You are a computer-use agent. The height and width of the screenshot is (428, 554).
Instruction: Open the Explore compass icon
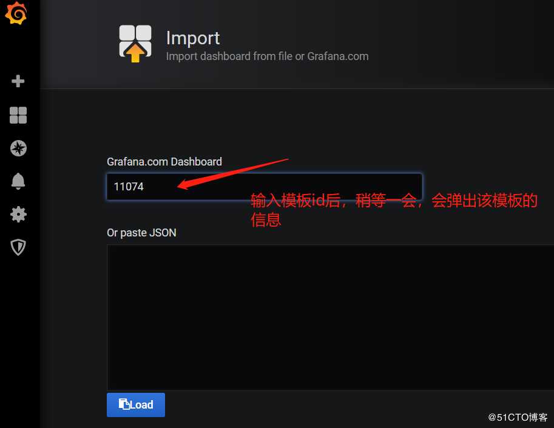click(x=18, y=148)
